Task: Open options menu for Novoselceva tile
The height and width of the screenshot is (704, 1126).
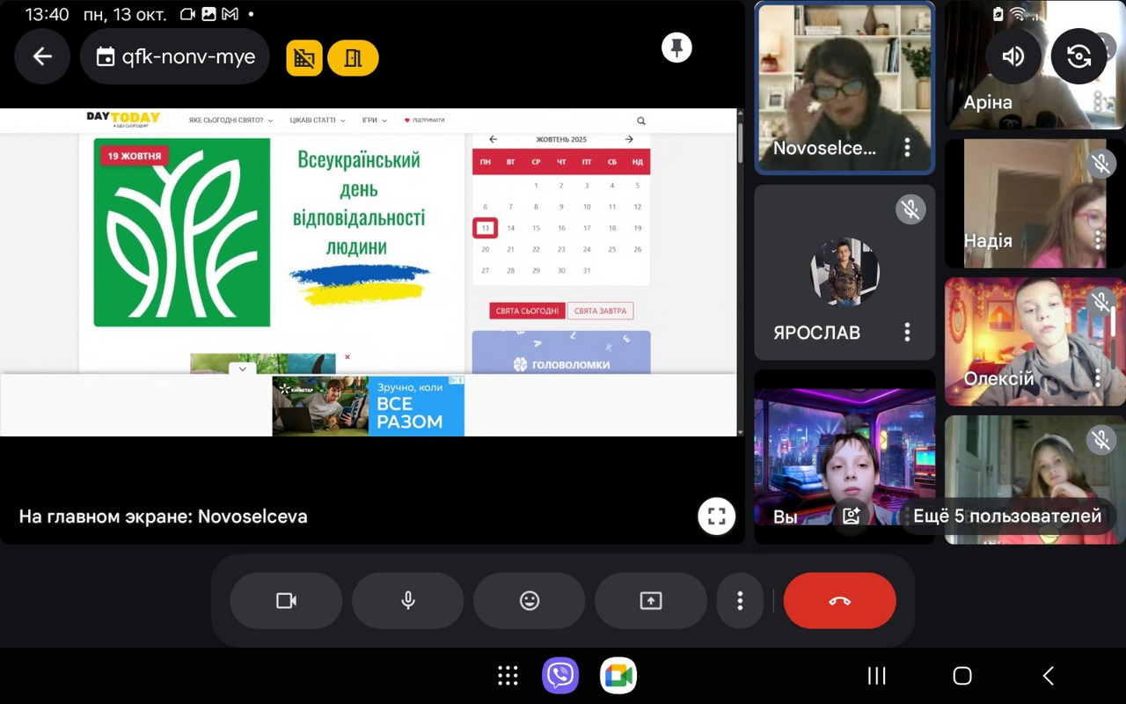Action: (x=907, y=148)
